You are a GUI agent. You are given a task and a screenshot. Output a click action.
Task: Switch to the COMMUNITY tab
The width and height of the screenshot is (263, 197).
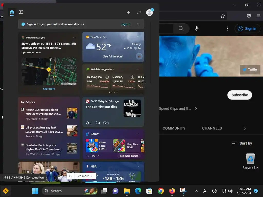pos(174,128)
